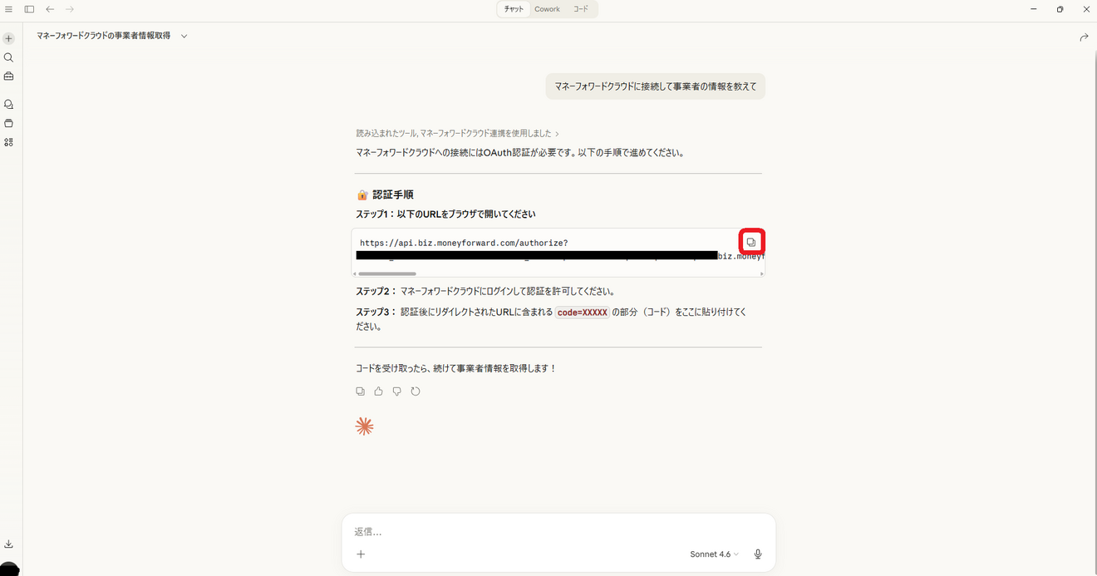The image size is (1097, 576).
Task: Toggle the sidebar panel icon
Action: click(29, 9)
